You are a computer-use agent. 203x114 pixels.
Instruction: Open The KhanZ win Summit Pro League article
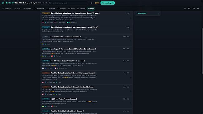pos(73,73)
